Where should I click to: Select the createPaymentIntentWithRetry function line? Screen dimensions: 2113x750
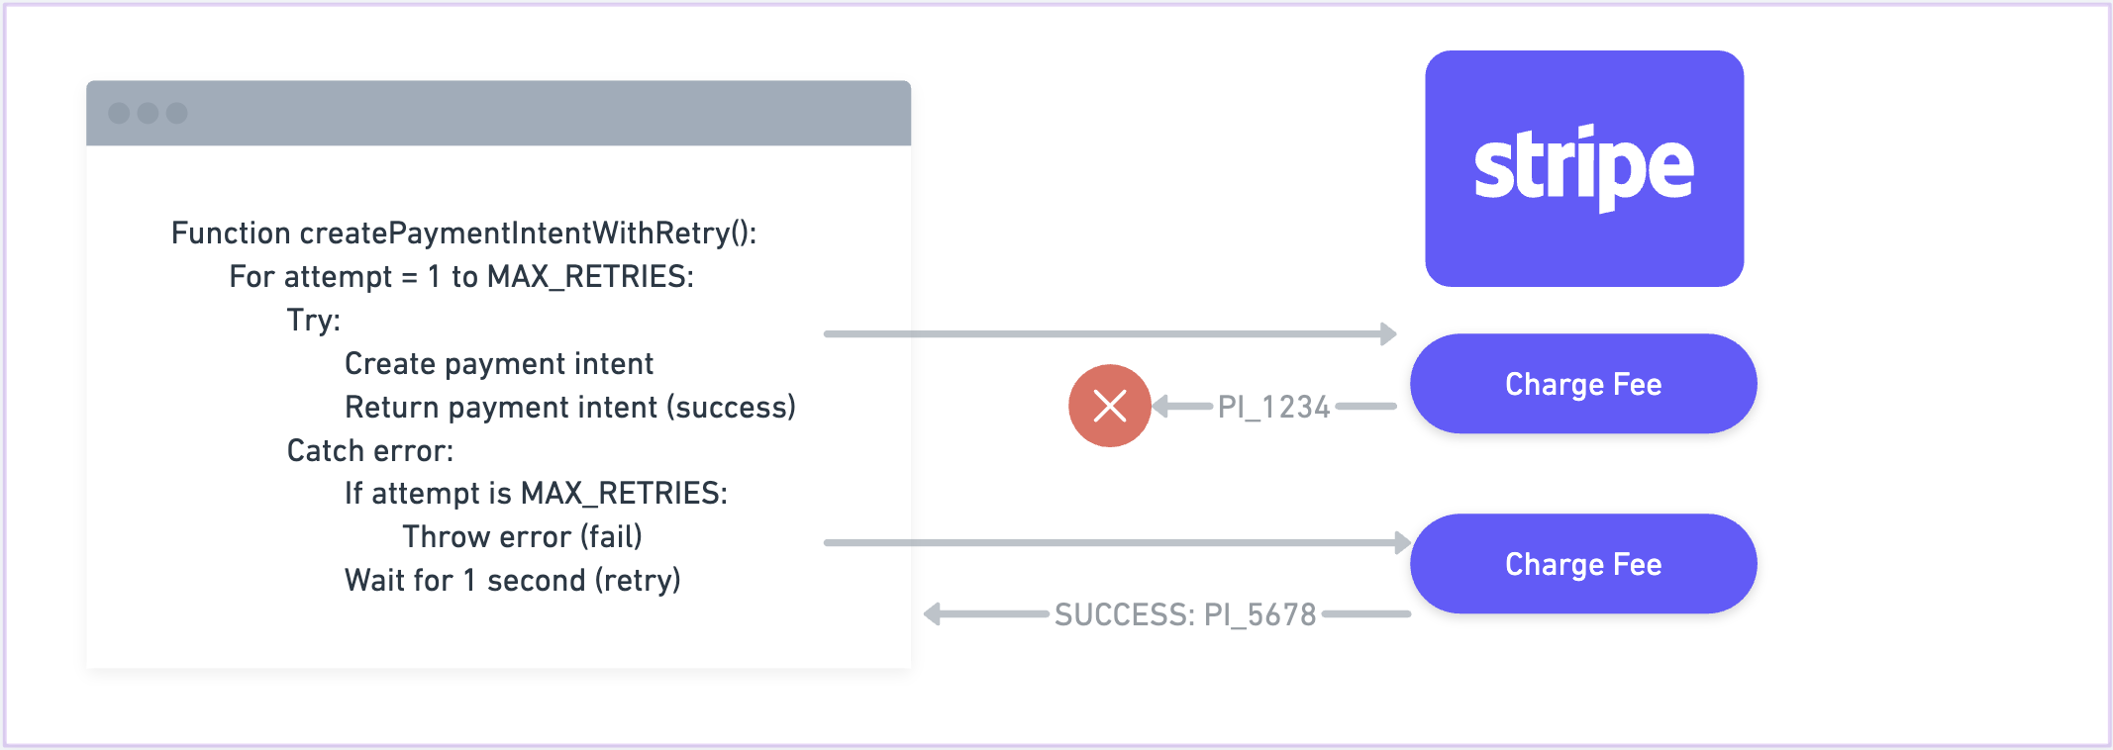point(463,234)
